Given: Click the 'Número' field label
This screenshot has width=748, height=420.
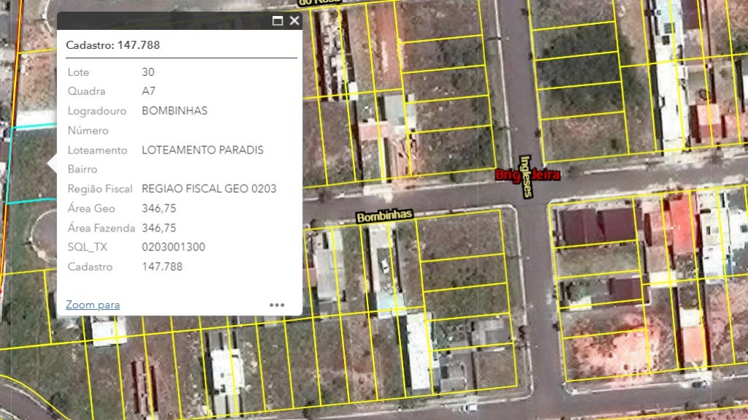Looking at the screenshot, I should [x=88, y=130].
